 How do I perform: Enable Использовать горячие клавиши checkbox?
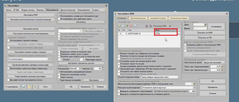coord(8,40)
